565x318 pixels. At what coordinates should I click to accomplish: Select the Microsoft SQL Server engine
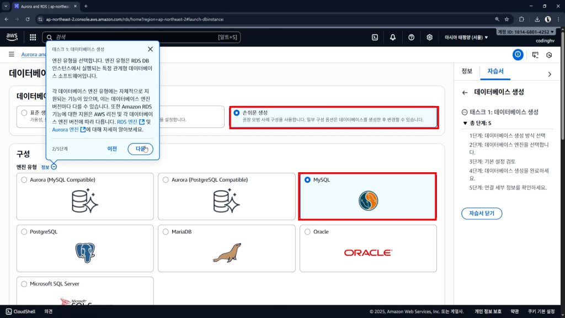click(x=24, y=284)
